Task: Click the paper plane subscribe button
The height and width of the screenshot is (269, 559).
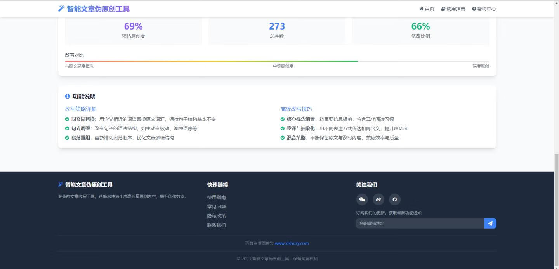Action: (x=490, y=223)
